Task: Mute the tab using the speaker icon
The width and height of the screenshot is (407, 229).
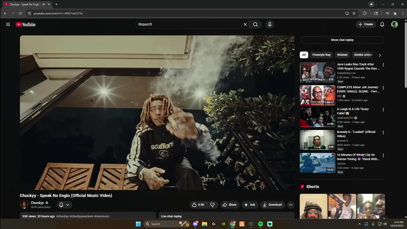Action: [x=44, y=4]
